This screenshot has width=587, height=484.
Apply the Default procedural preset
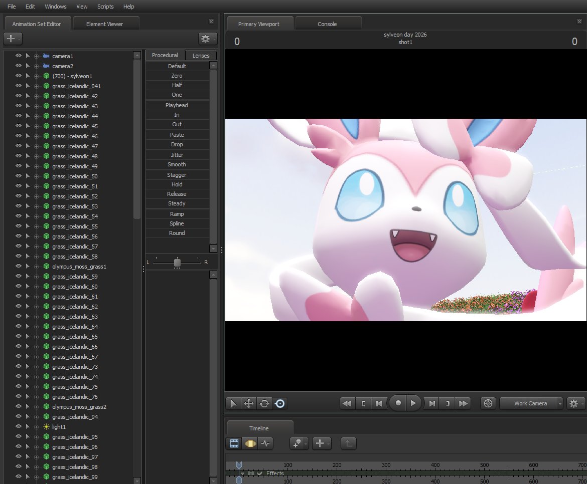pos(177,66)
